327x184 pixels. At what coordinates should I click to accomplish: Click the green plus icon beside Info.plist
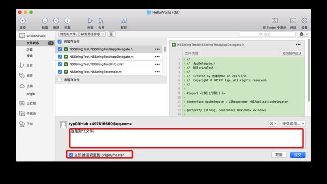pos(66,64)
